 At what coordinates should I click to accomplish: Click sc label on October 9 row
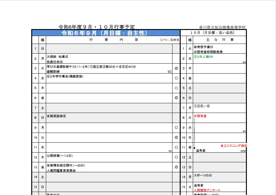(244, 131)
